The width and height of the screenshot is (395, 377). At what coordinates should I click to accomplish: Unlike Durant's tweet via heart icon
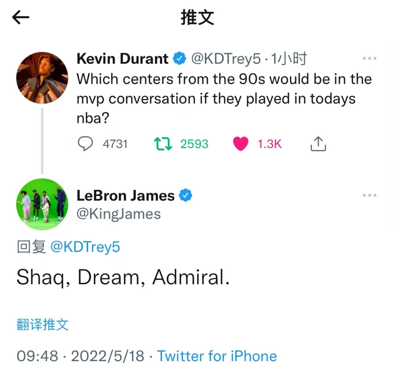[x=240, y=144]
